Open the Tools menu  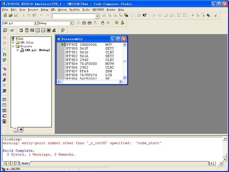86,9
